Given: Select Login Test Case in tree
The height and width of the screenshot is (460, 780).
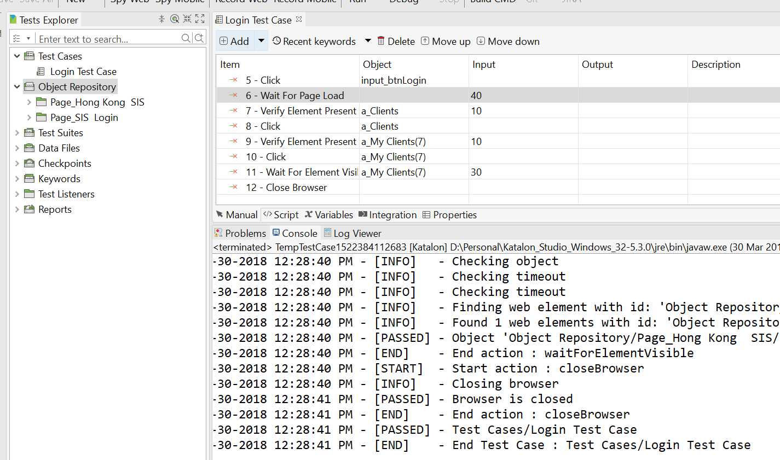Looking at the screenshot, I should pyautogui.click(x=83, y=71).
